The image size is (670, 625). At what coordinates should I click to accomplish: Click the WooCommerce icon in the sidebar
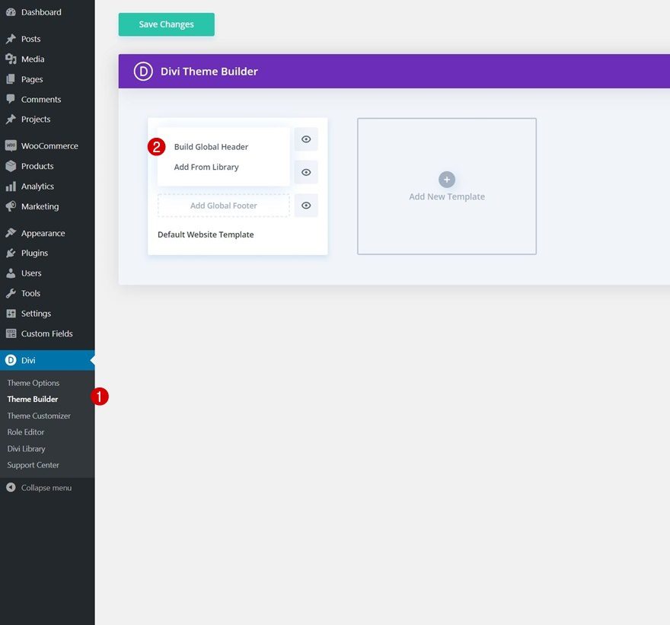coord(11,145)
